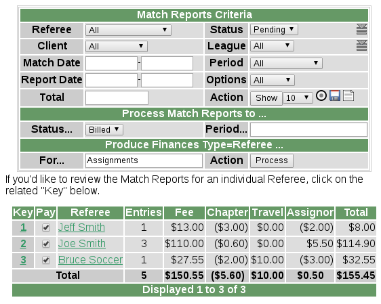Open the Status Pending dropdown
The image size is (381, 304).
(274, 30)
